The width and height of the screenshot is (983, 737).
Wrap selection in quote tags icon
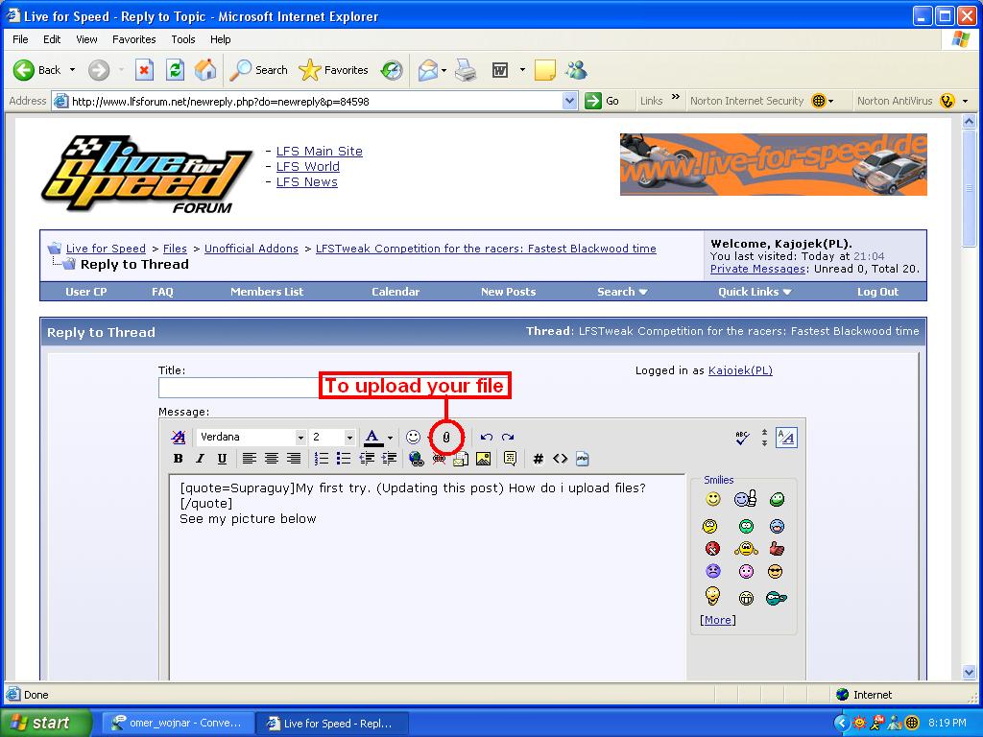511,459
